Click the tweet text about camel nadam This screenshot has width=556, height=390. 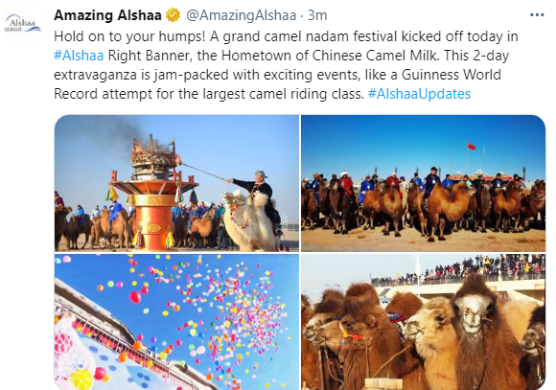coord(286,65)
